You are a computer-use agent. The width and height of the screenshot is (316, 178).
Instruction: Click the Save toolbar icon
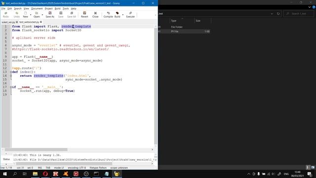(61, 15)
